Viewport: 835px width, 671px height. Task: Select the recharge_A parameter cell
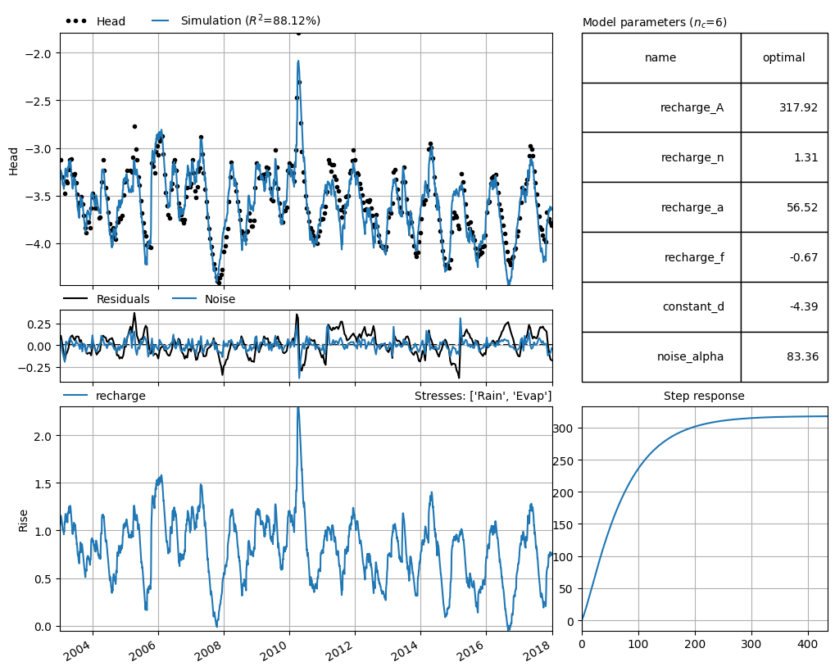[x=661, y=107]
